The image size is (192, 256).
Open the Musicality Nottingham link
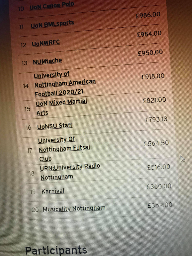(74, 208)
